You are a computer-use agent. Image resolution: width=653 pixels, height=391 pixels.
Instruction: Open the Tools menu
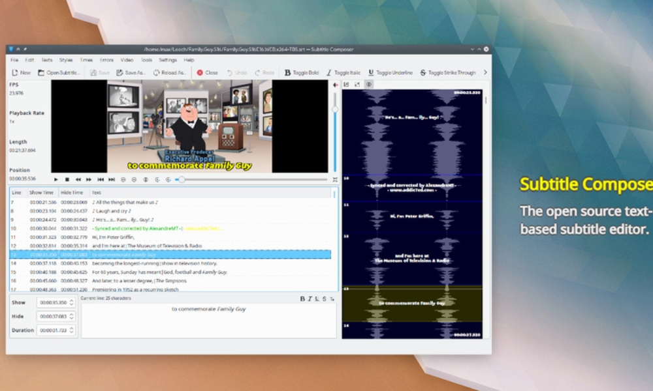tap(146, 60)
